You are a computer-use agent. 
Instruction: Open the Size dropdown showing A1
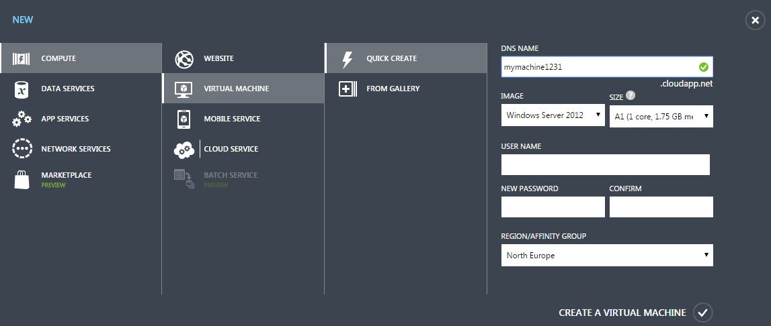661,116
